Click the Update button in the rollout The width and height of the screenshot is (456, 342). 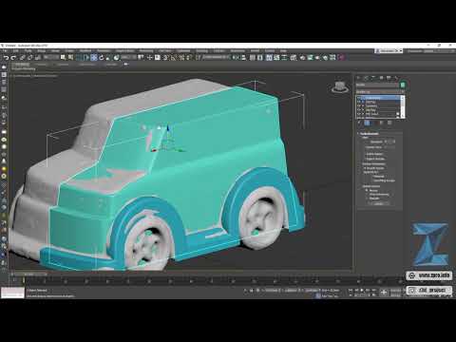click(378, 203)
